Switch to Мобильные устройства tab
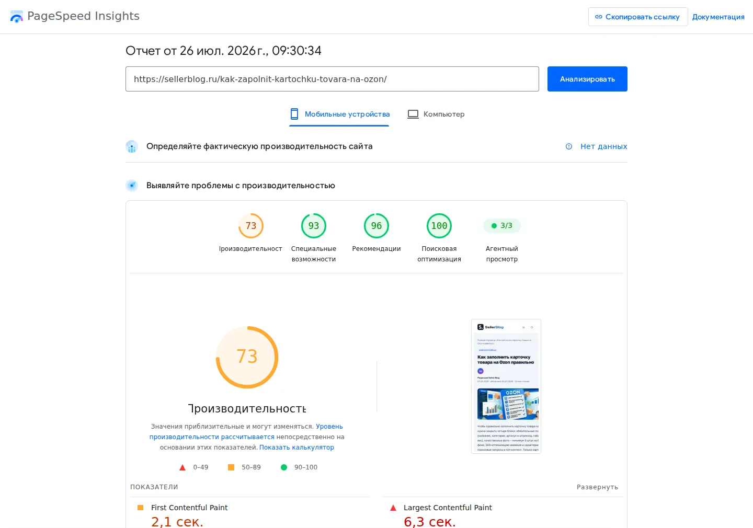753x528 pixels. click(x=339, y=114)
